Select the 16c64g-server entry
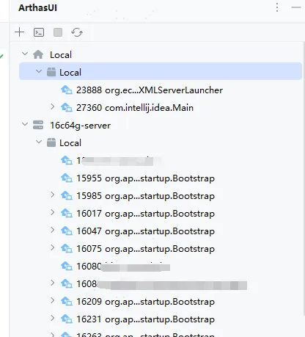 80,126
